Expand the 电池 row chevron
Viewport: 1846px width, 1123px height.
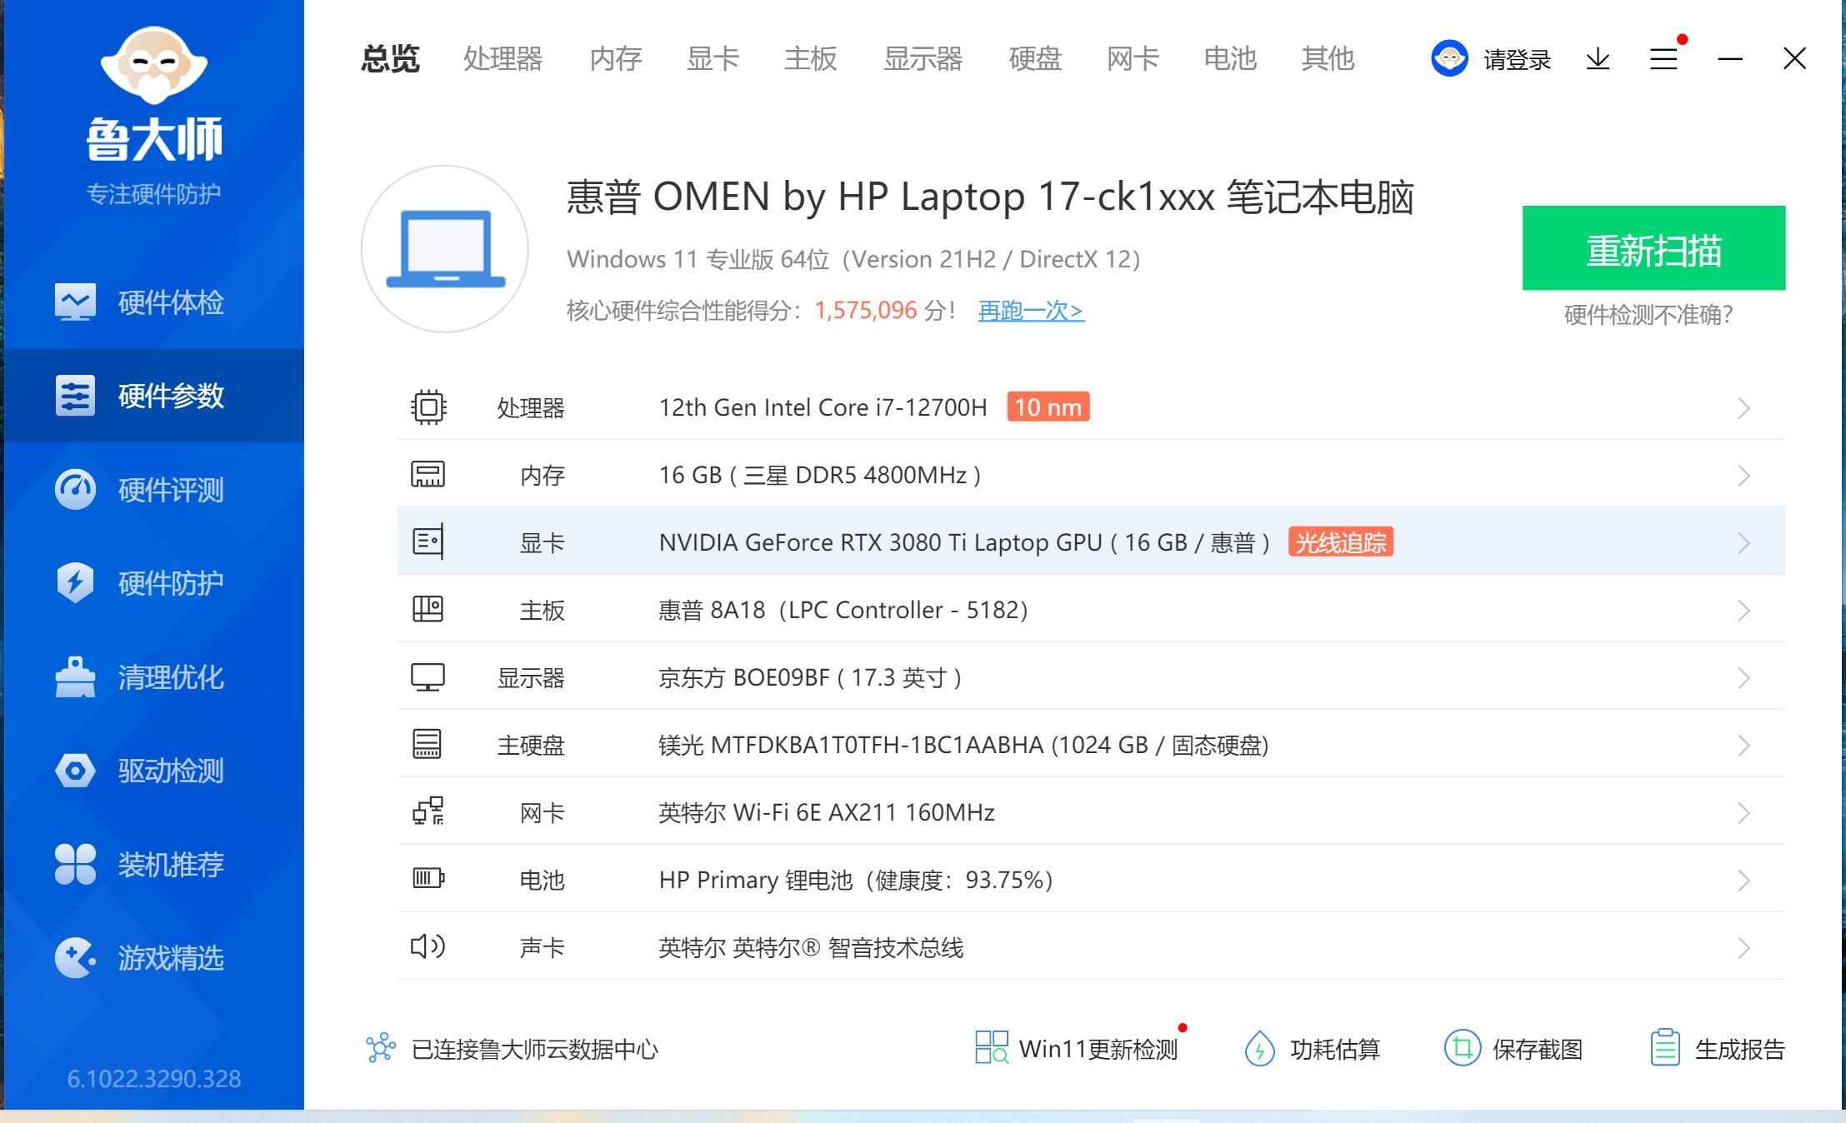coord(1743,881)
